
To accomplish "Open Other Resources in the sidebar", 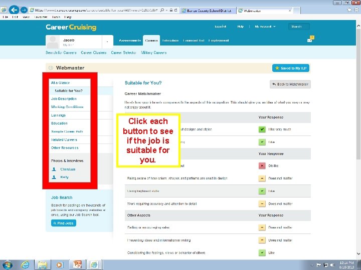I will 65,148.
